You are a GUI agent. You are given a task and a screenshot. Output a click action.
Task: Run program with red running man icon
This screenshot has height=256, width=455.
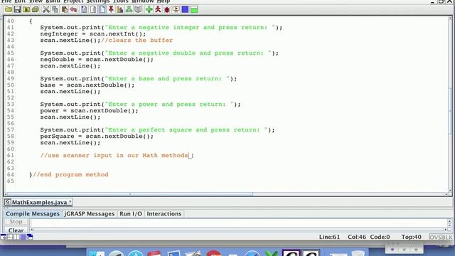coord(158,9)
